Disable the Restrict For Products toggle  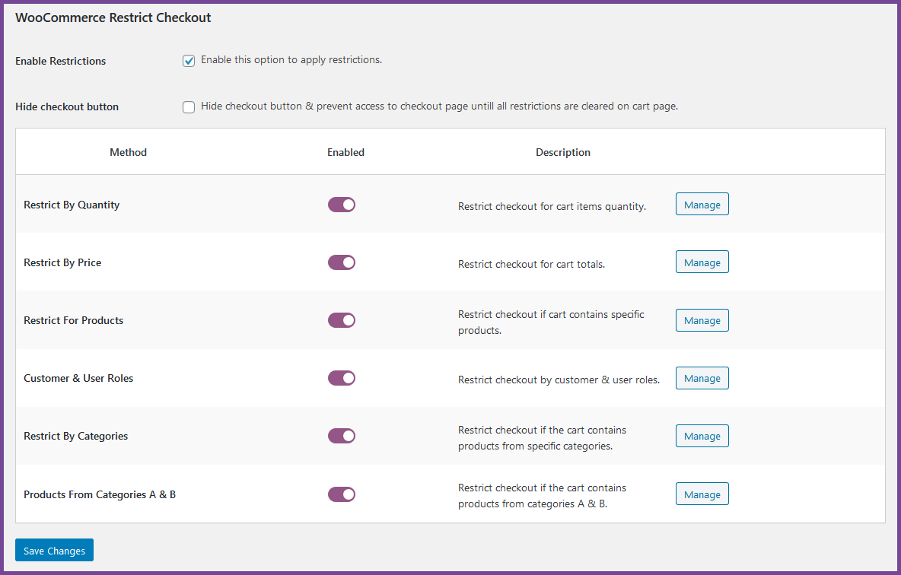click(x=342, y=320)
